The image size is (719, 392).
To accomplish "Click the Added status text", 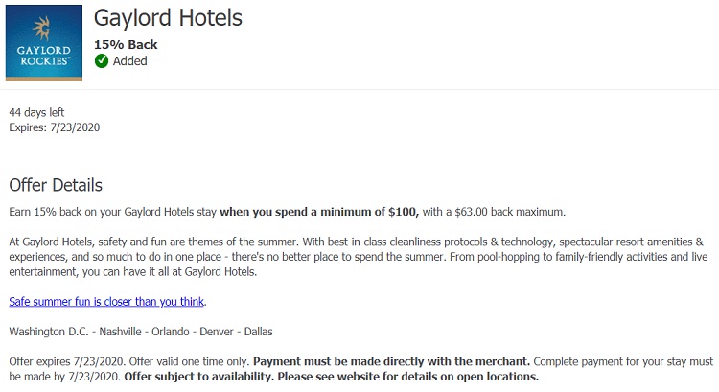I will (x=130, y=61).
